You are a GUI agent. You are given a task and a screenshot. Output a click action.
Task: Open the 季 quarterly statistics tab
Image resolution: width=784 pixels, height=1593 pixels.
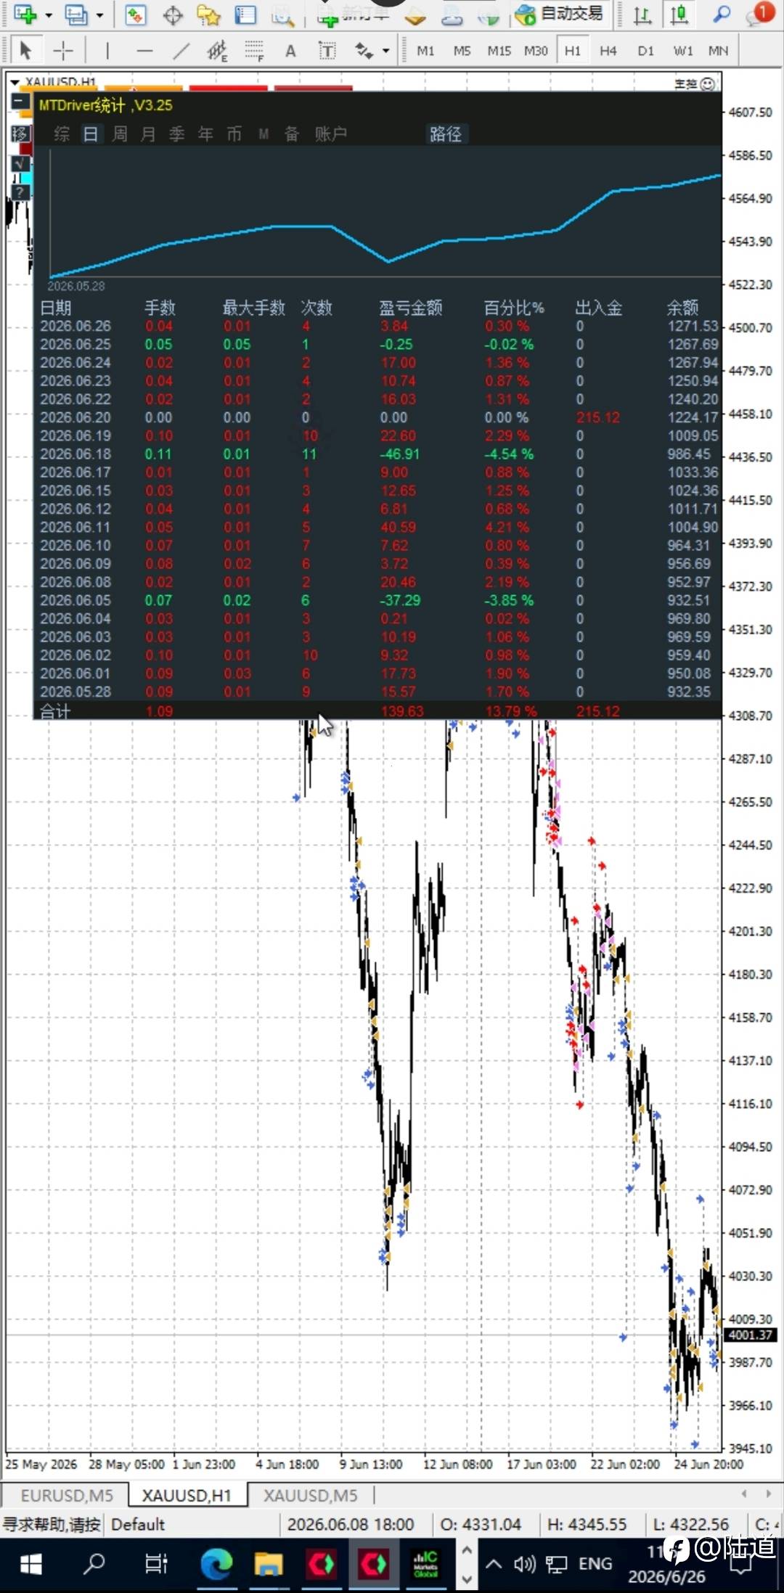point(176,134)
